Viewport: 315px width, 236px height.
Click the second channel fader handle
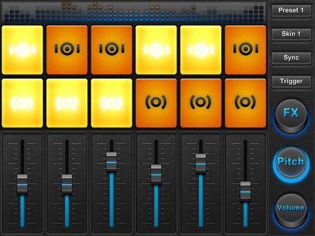pyautogui.click(x=67, y=184)
